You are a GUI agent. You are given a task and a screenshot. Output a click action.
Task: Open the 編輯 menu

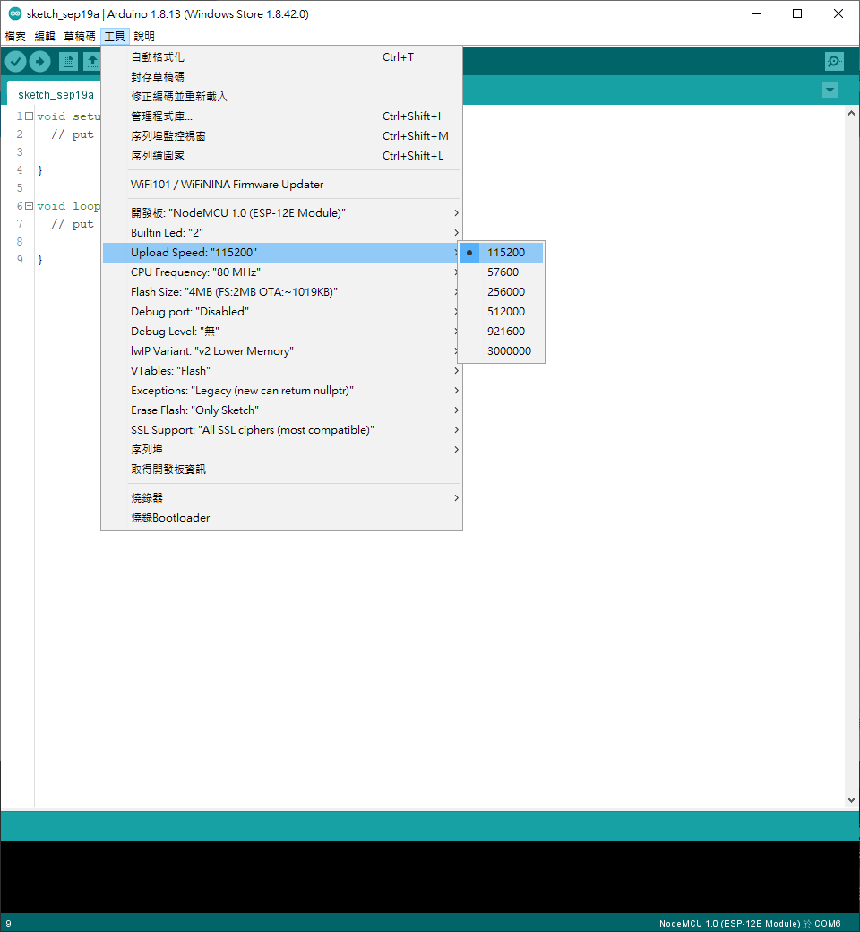click(x=45, y=36)
